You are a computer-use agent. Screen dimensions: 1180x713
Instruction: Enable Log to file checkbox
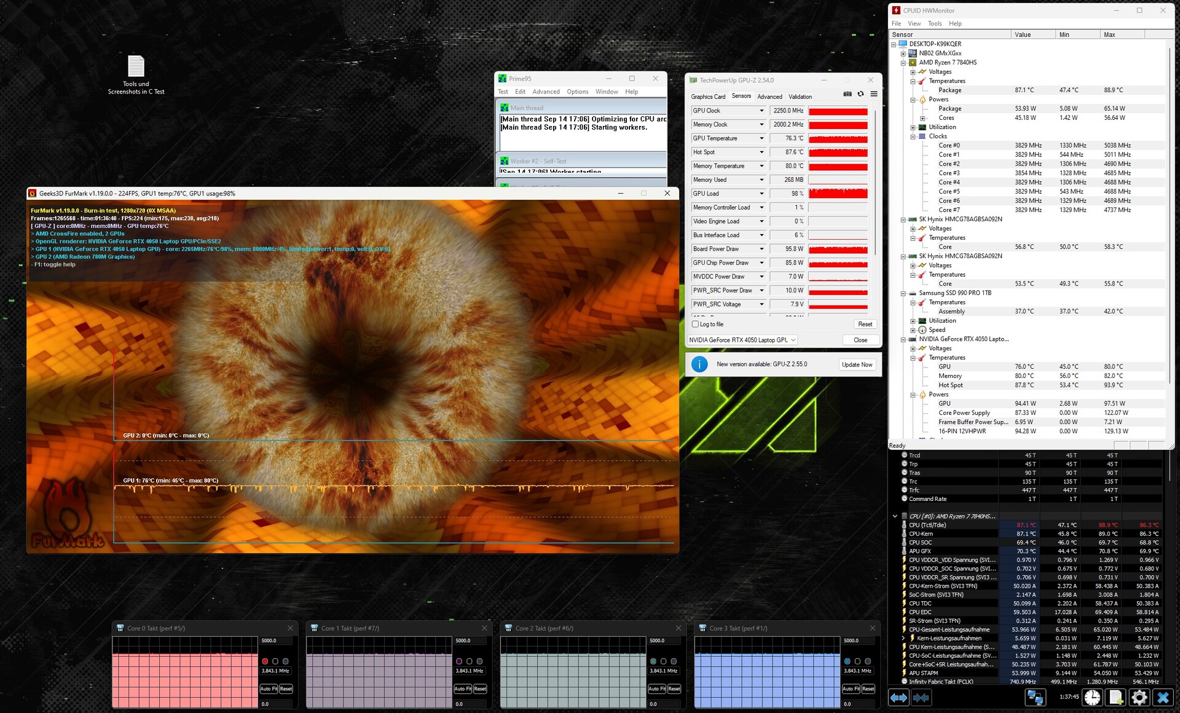pos(695,324)
